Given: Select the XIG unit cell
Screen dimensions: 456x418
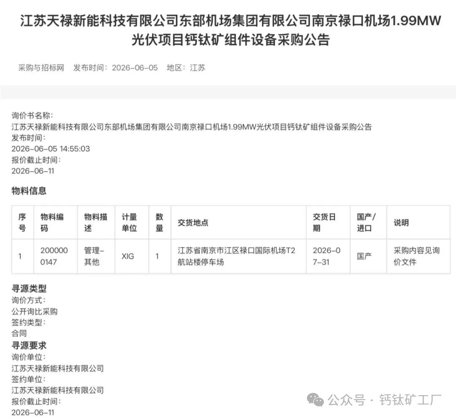Looking at the screenshot, I should [132, 256].
